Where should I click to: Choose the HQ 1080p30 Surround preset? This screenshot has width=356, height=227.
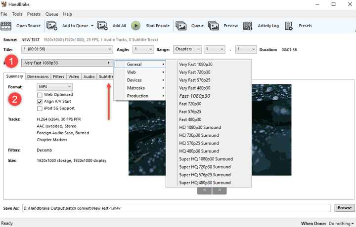tap(209, 127)
